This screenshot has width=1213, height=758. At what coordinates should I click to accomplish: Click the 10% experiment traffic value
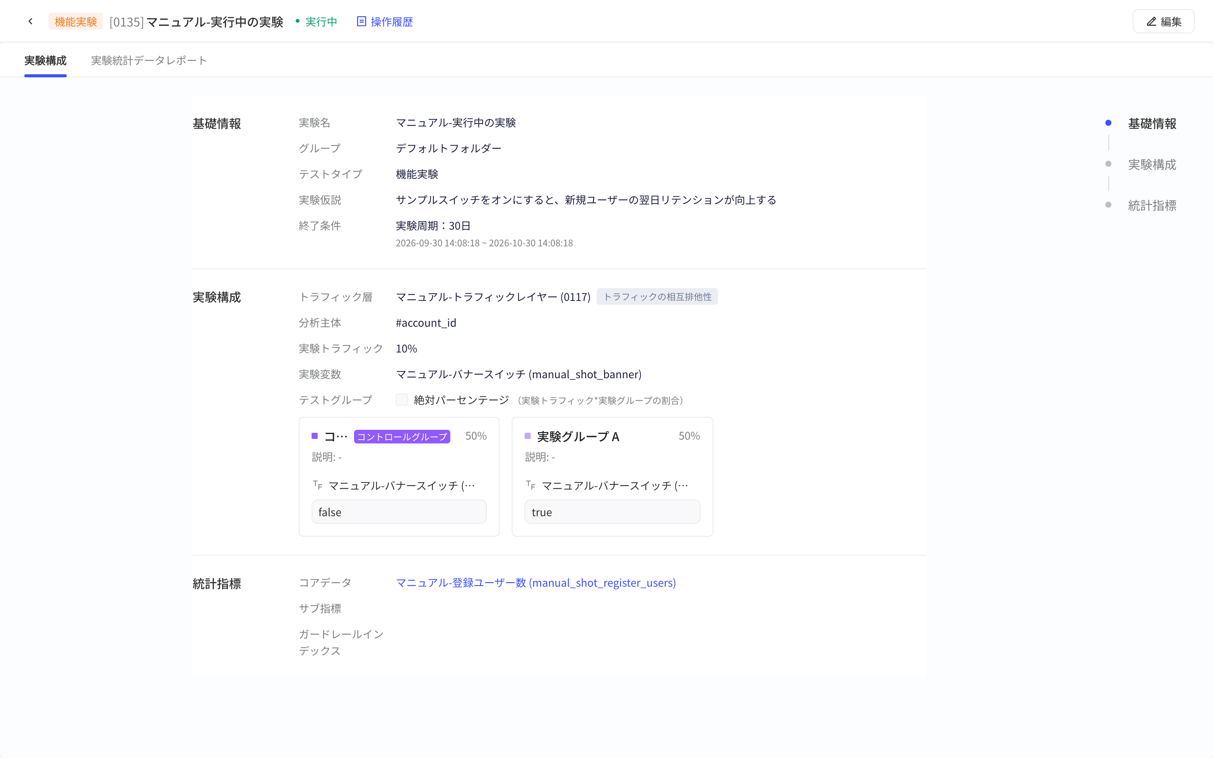pyautogui.click(x=406, y=348)
